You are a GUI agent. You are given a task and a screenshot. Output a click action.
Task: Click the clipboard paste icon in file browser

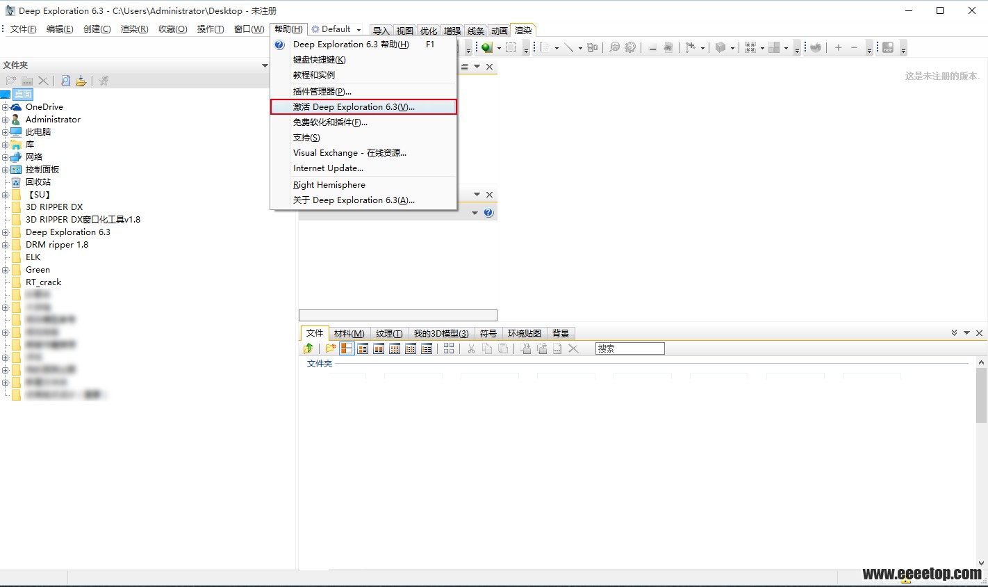pos(503,348)
